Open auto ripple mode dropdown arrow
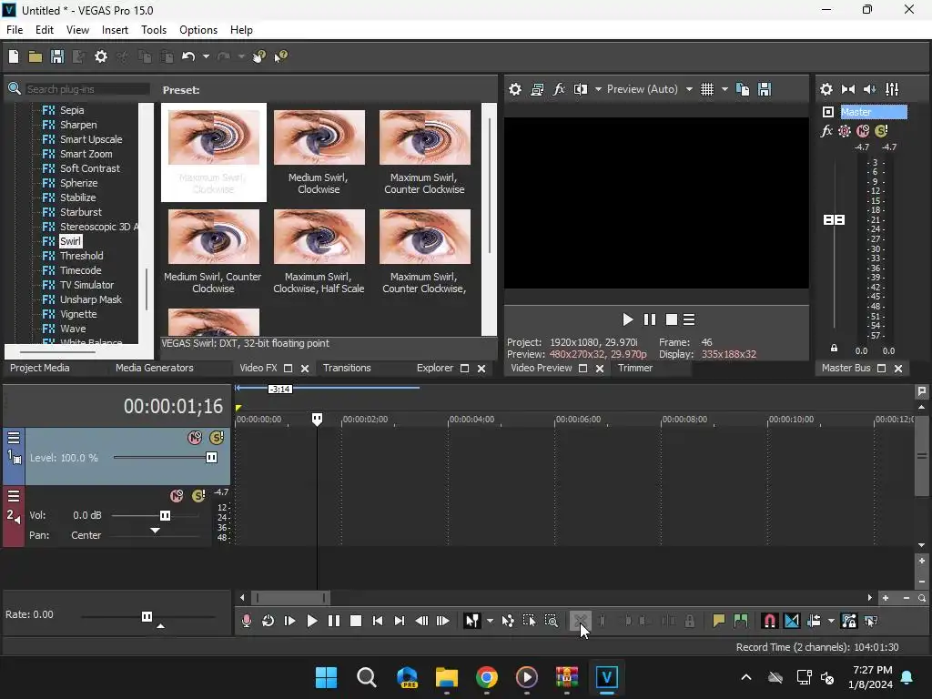This screenshot has height=699, width=932. (x=831, y=621)
